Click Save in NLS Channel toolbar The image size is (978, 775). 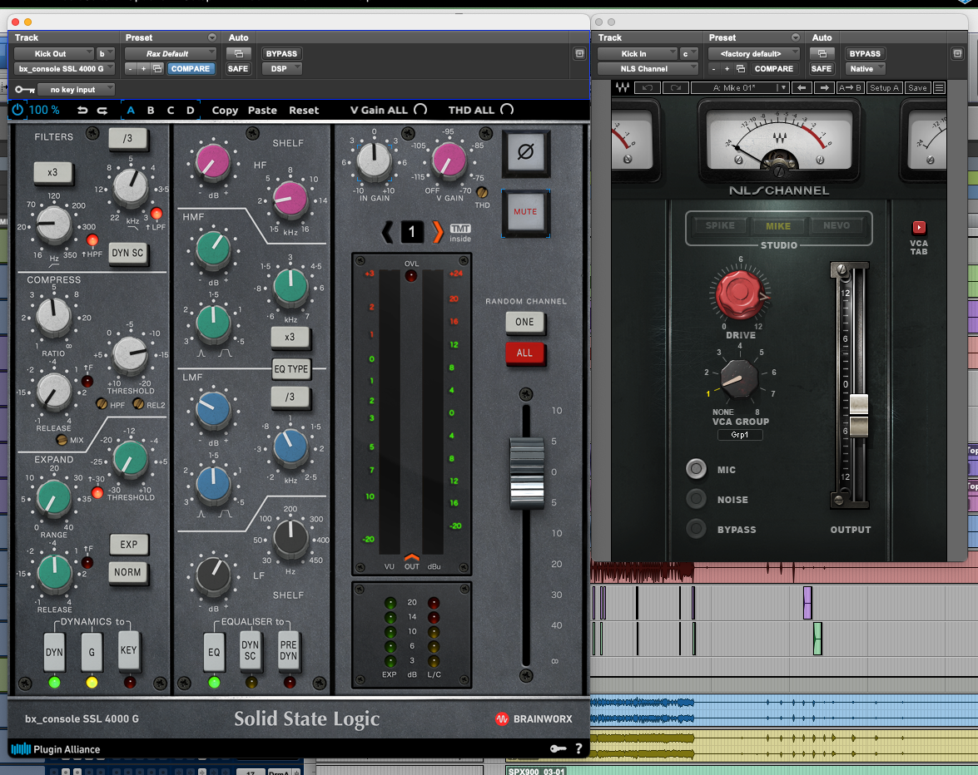917,88
